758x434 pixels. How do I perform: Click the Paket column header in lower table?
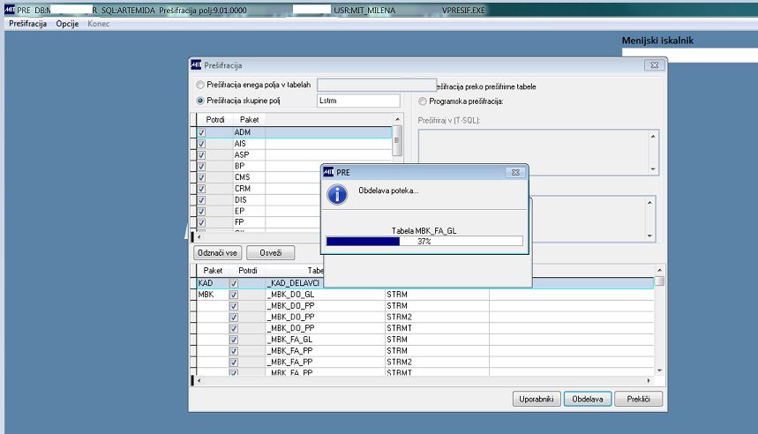[x=213, y=271]
